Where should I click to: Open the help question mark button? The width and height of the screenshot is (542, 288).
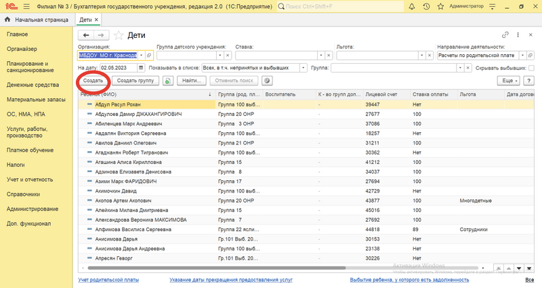click(x=528, y=81)
